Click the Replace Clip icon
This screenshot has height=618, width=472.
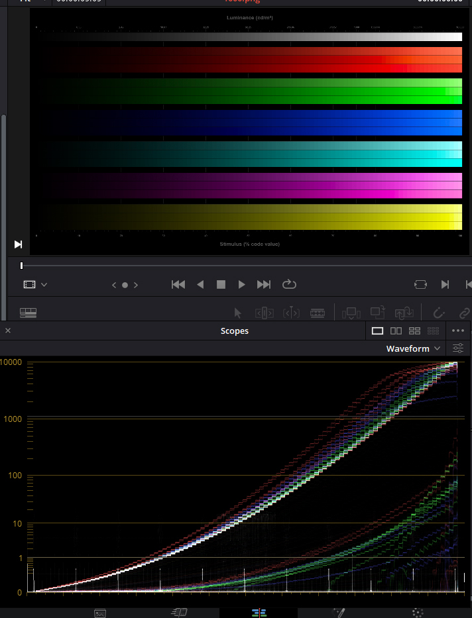coord(404,313)
